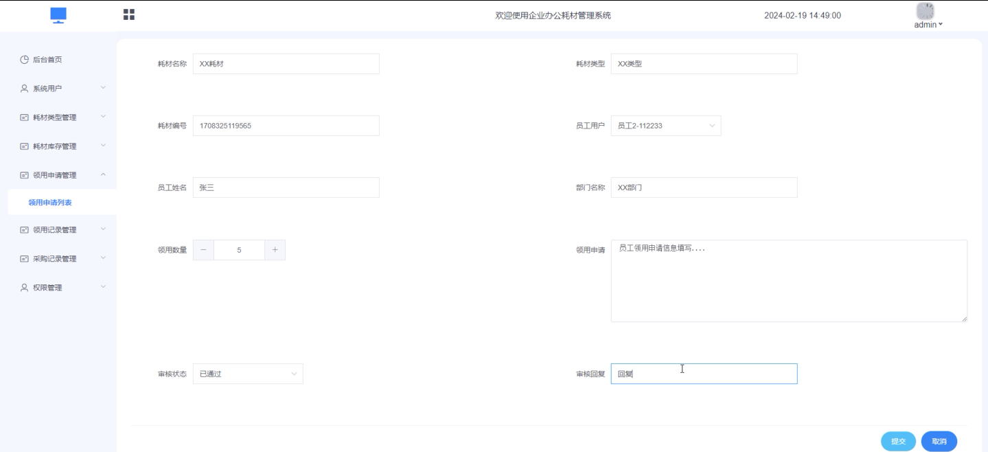Viewport: 988px width, 452px height.
Task: Expand 领用记录管理 chevron
Action: pos(103,229)
